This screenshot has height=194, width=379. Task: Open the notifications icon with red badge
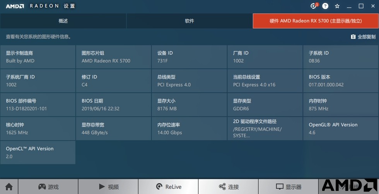pyautogui.click(x=314, y=6)
